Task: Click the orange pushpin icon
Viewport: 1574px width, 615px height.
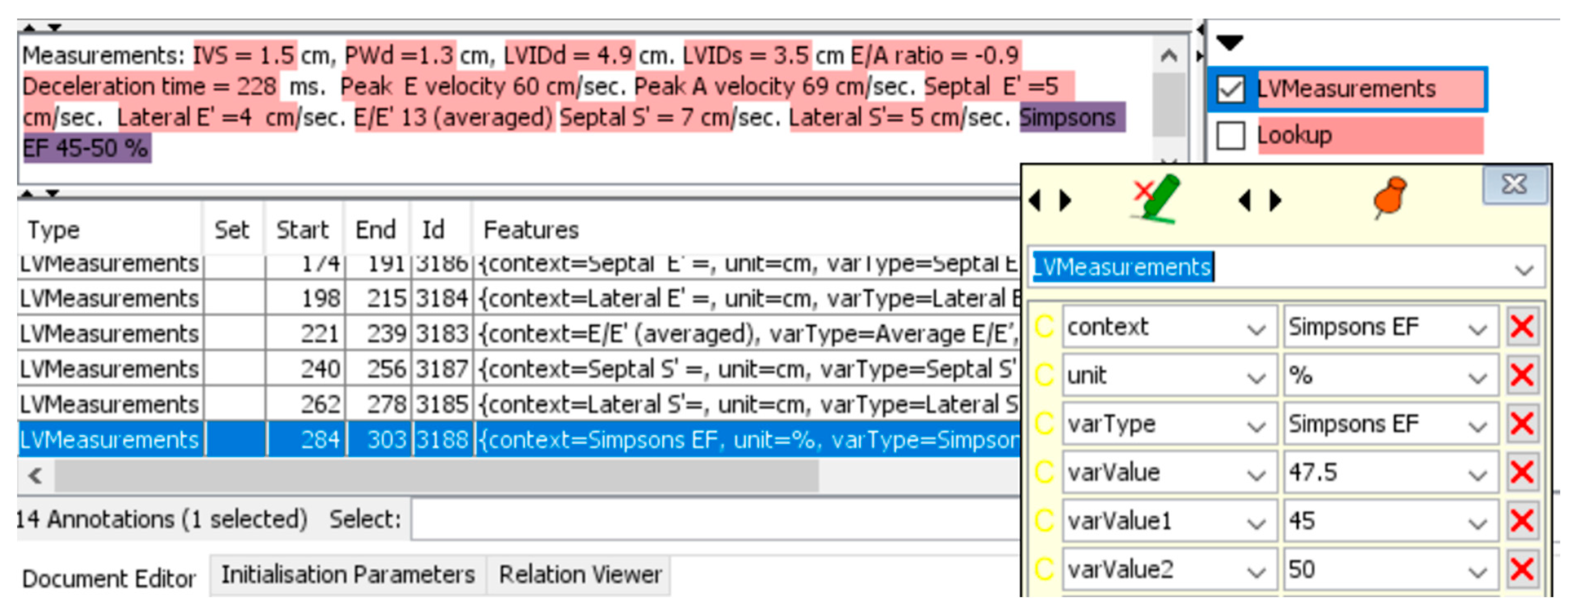Action: tap(1389, 196)
